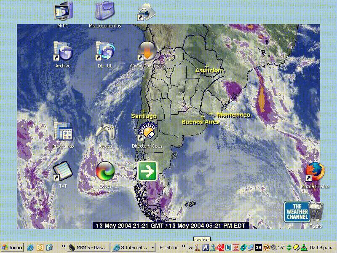Open the DL - UL shortcut

105,52
